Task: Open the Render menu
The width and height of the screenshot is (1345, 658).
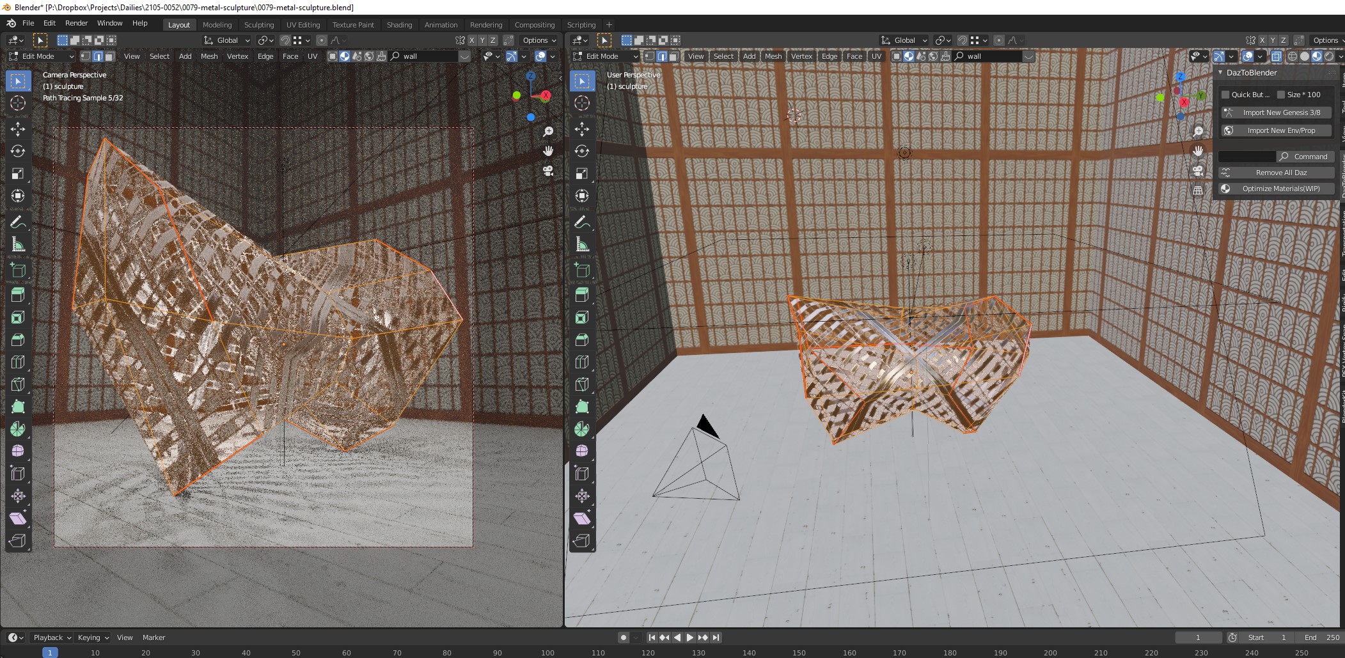Action: [76, 23]
